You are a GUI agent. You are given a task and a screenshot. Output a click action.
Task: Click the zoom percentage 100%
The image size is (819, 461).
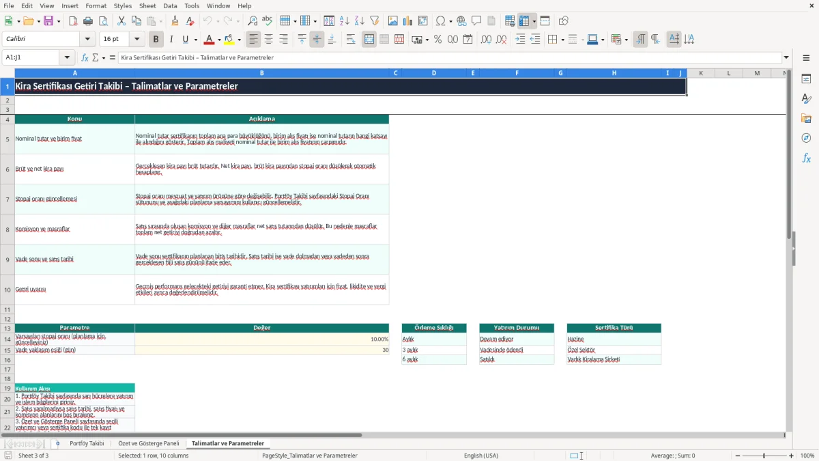point(807,456)
